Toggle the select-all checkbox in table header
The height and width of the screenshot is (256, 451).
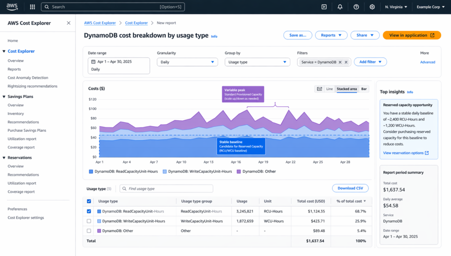coord(89,201)
